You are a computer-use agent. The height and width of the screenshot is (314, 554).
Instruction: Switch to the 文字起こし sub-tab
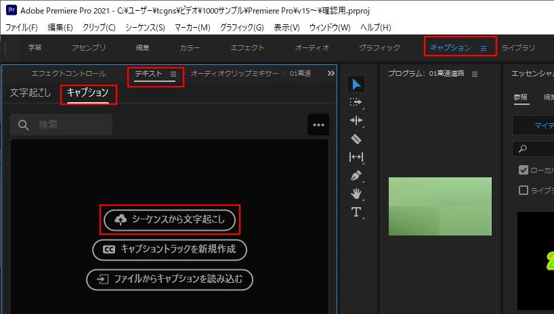(x=30, y=93)
